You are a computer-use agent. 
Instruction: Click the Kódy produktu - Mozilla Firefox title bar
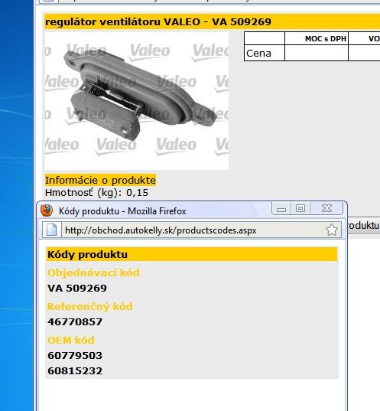pos(163,210)
